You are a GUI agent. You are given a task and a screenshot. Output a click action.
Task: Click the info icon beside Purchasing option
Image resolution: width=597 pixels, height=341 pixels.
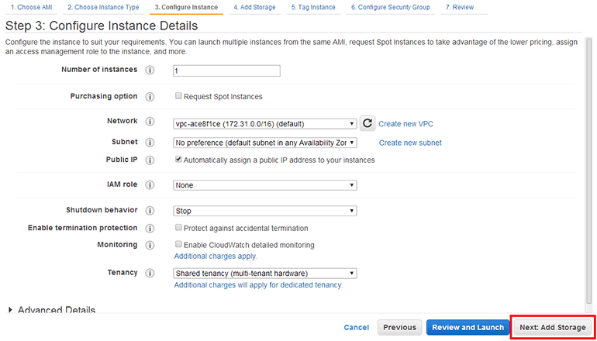[x=150, y=97]
